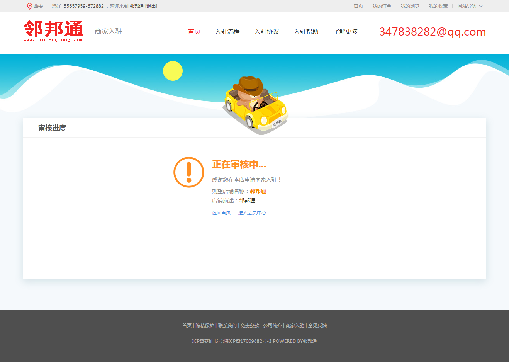Expand the 网站导航 dropdown arrow
The width and height of the screenshot is (509, 362).
481,6
